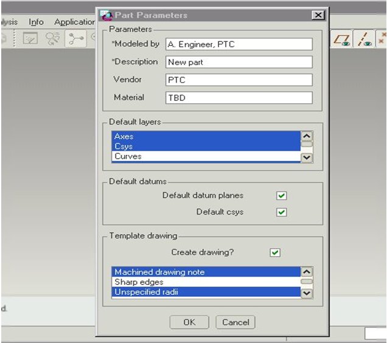Open the Applications menu
This screenshot has width=387, height=343.
(x=74, y=22)
